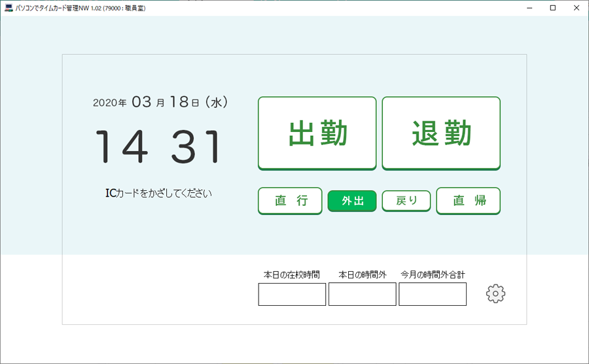Choose the 直帰 button
Screen dimensions: 589x364
click(x=468, y=201)
